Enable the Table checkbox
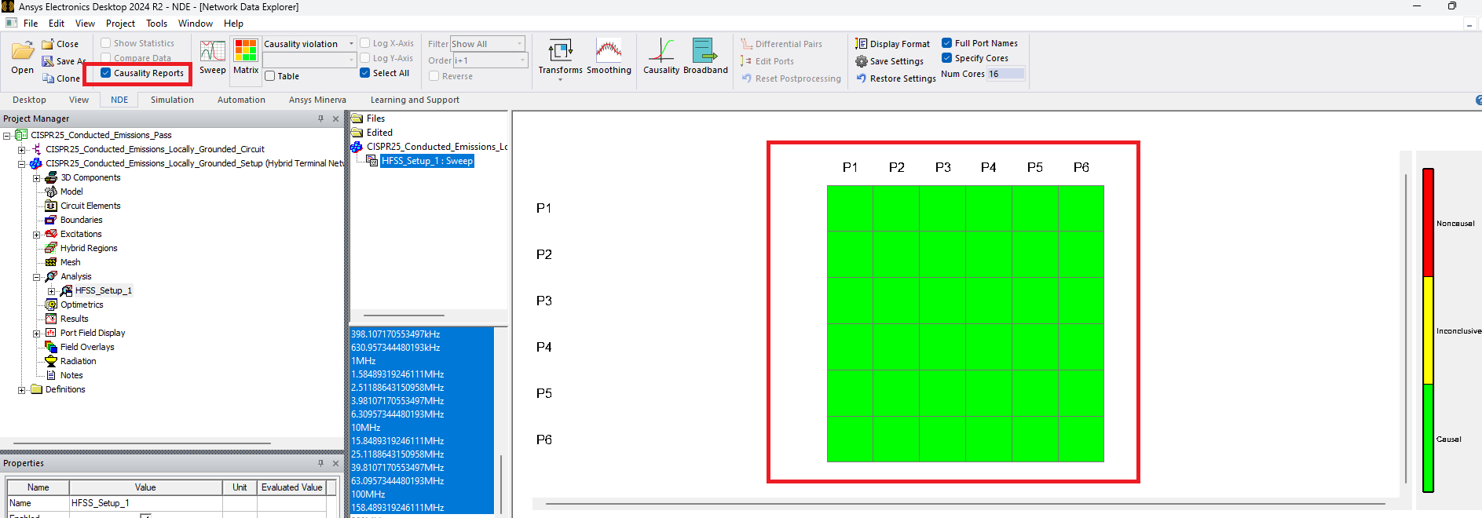Image resolution: width=1482 pixels, height=518 pixels. [x=270, y=76]
